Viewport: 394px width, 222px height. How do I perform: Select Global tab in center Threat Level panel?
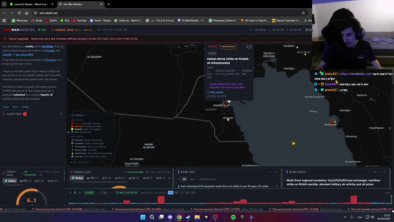(77, 178)
